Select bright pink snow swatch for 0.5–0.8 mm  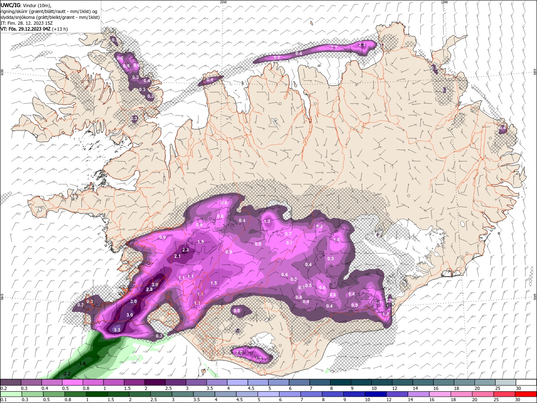click(x=72, y=382)
